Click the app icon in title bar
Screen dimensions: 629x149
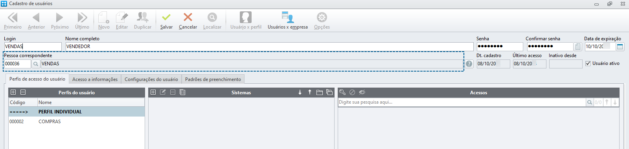pyautogui.click(x=4, y=4)
